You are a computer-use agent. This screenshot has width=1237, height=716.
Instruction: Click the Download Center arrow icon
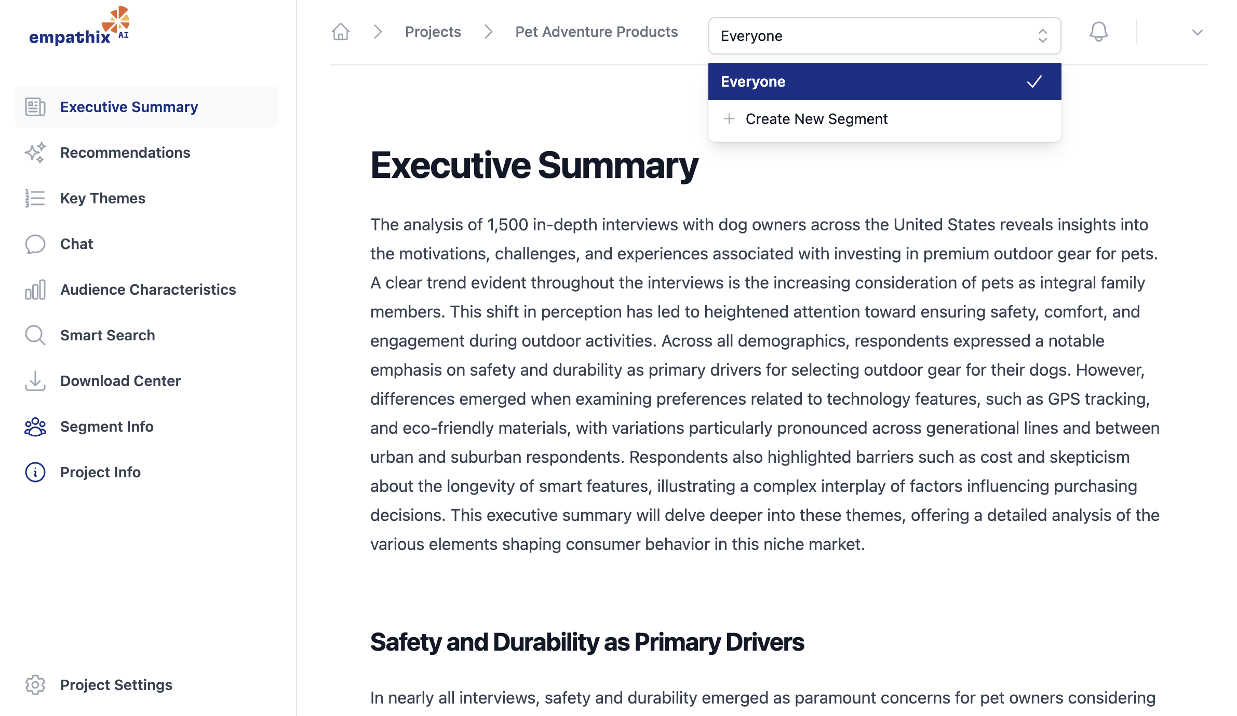pos(35,381)
